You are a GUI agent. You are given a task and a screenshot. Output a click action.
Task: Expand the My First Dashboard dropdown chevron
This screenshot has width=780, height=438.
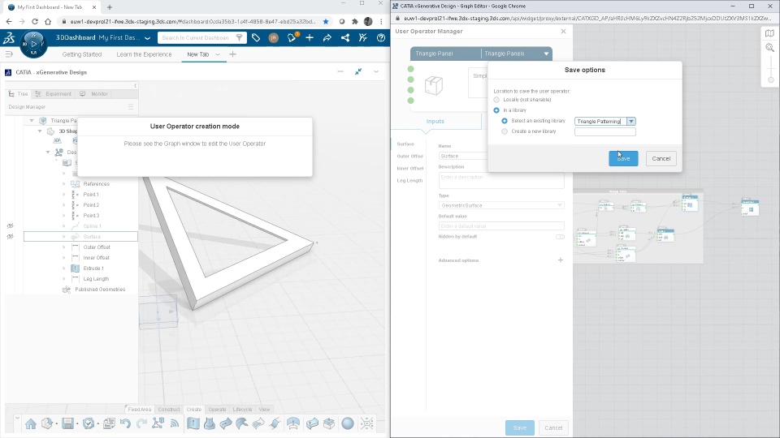(x=147, y=38)
